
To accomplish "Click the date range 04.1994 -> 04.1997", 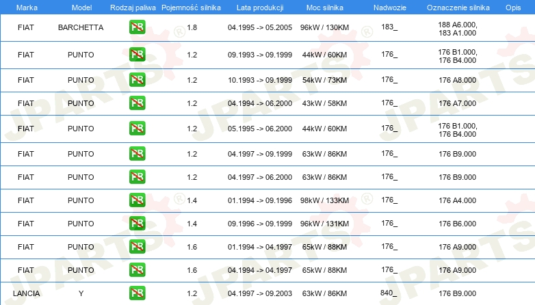I will [260, 270].
